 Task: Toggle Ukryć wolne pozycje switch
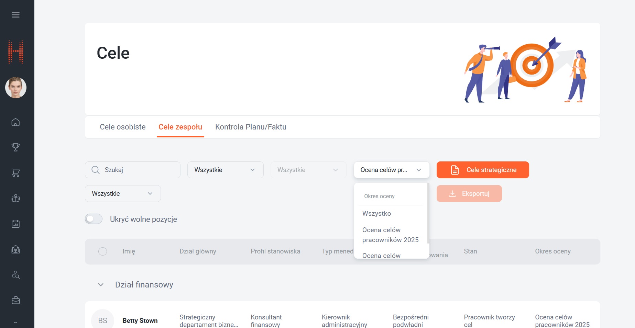tap(94, 219)
